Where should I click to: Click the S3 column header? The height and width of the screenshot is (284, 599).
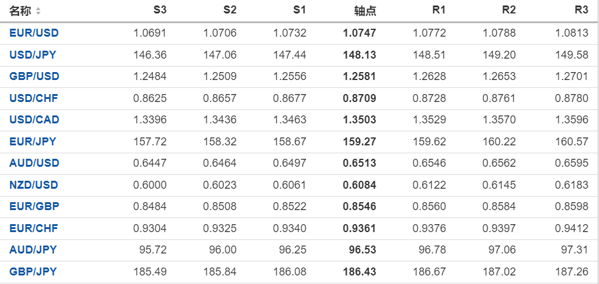[x=159, y=10]
